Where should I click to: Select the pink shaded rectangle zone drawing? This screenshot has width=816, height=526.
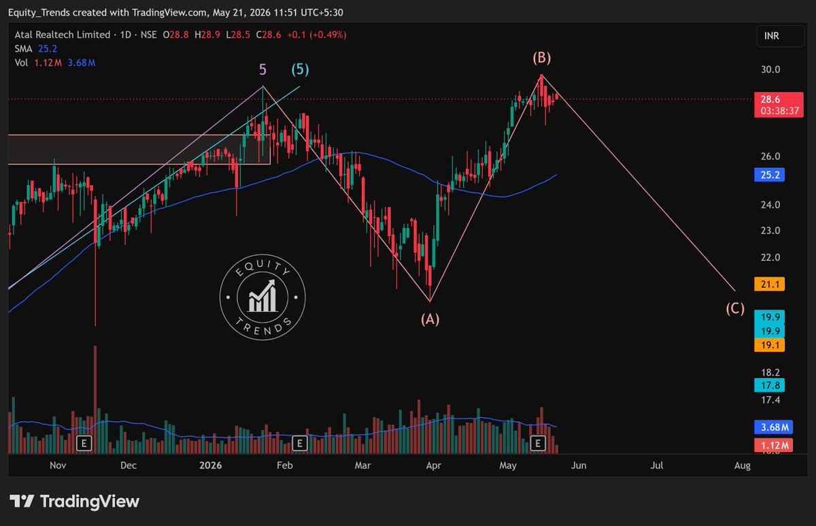click(x=139, y=149)
